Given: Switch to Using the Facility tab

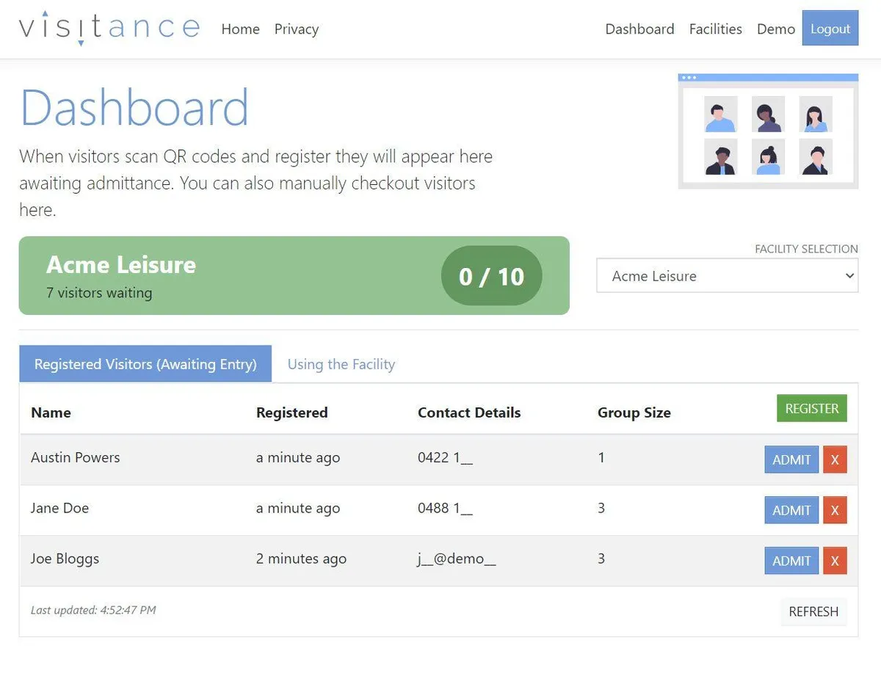Looking at the screenshot, I should click(341, 364).
